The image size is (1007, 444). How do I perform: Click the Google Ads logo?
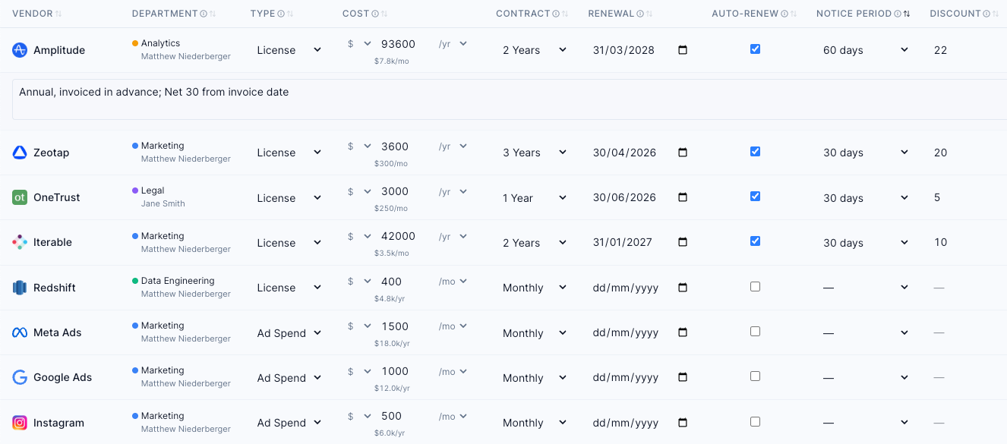[x=19, y=377]
